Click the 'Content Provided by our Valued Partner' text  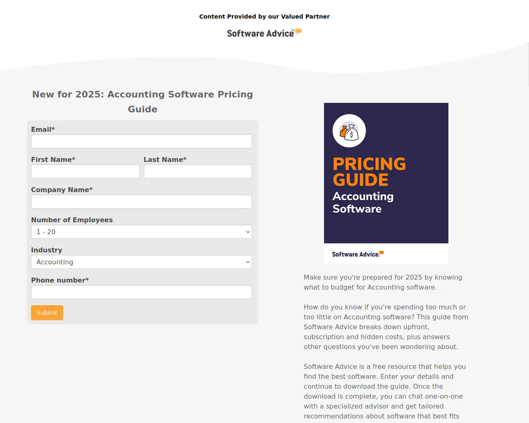click(264, 17)
